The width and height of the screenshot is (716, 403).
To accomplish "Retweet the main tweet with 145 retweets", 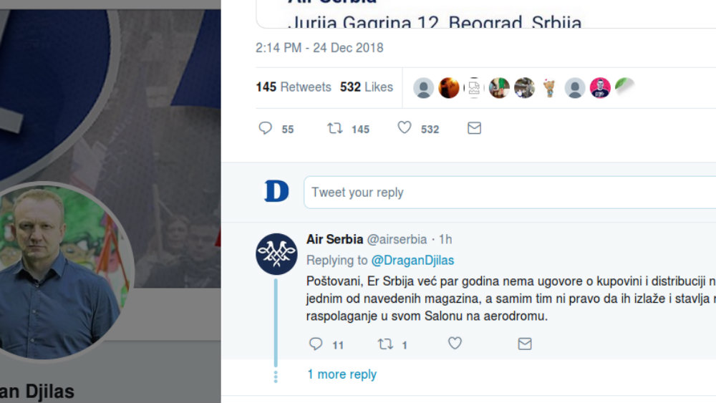I will 334,128.
